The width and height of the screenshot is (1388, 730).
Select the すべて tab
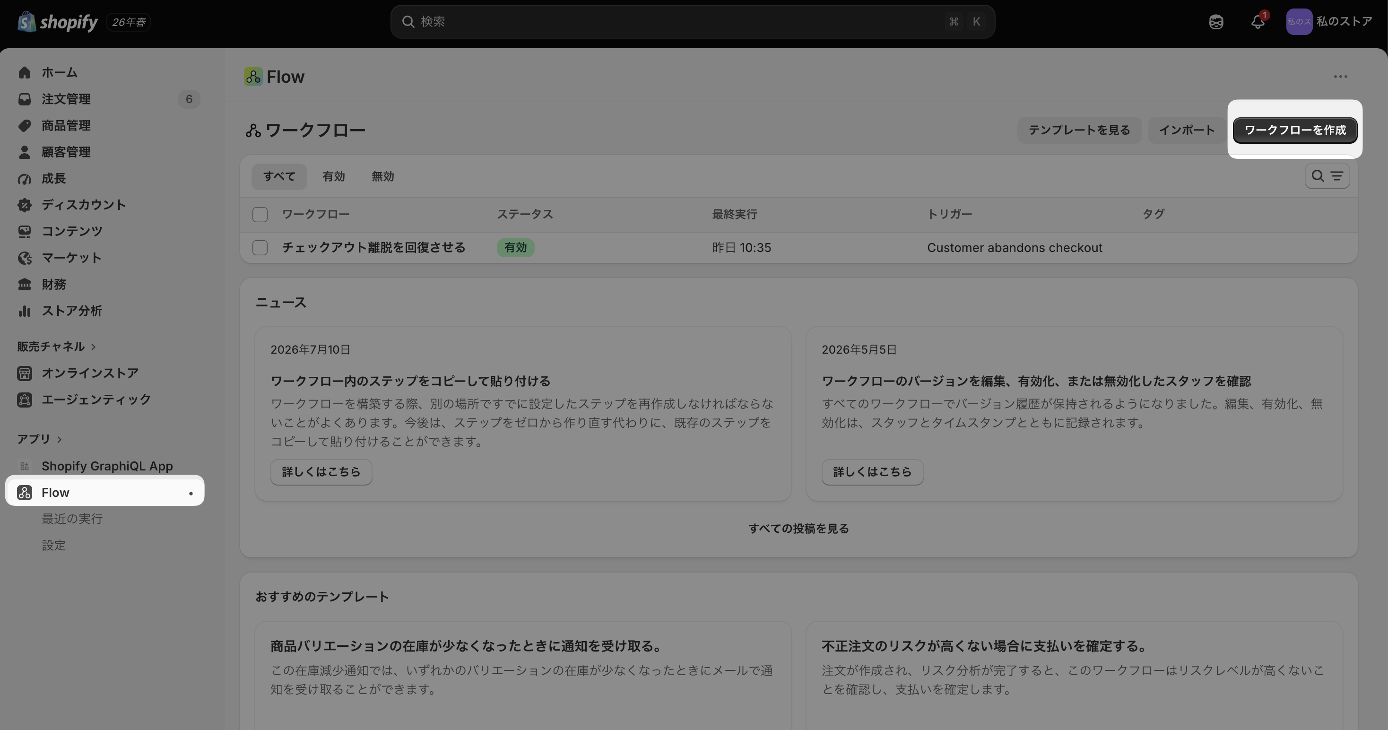(279, 177)
